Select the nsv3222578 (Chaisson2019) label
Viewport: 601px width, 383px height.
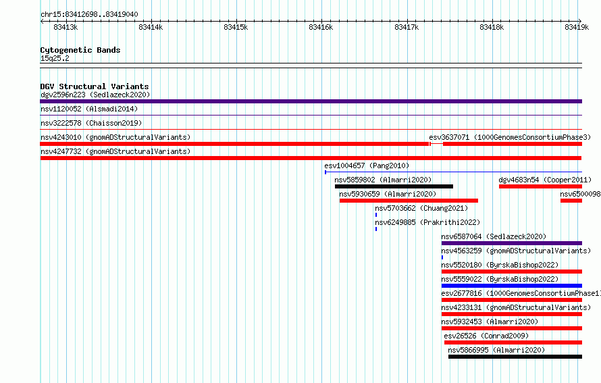[91, 123]
